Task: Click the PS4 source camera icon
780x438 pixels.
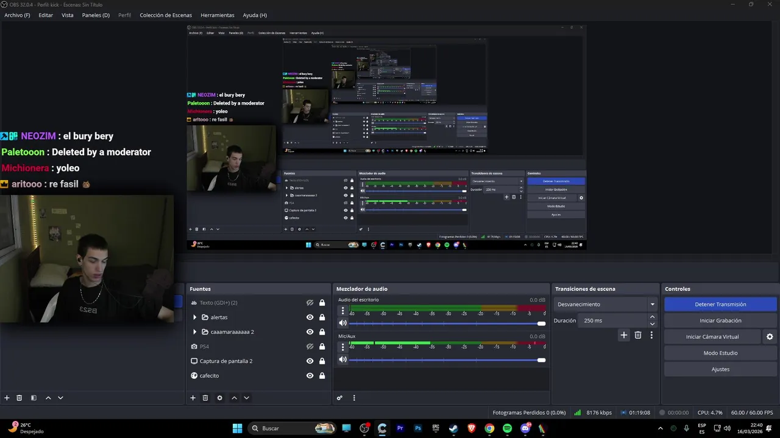Action: 194,346
